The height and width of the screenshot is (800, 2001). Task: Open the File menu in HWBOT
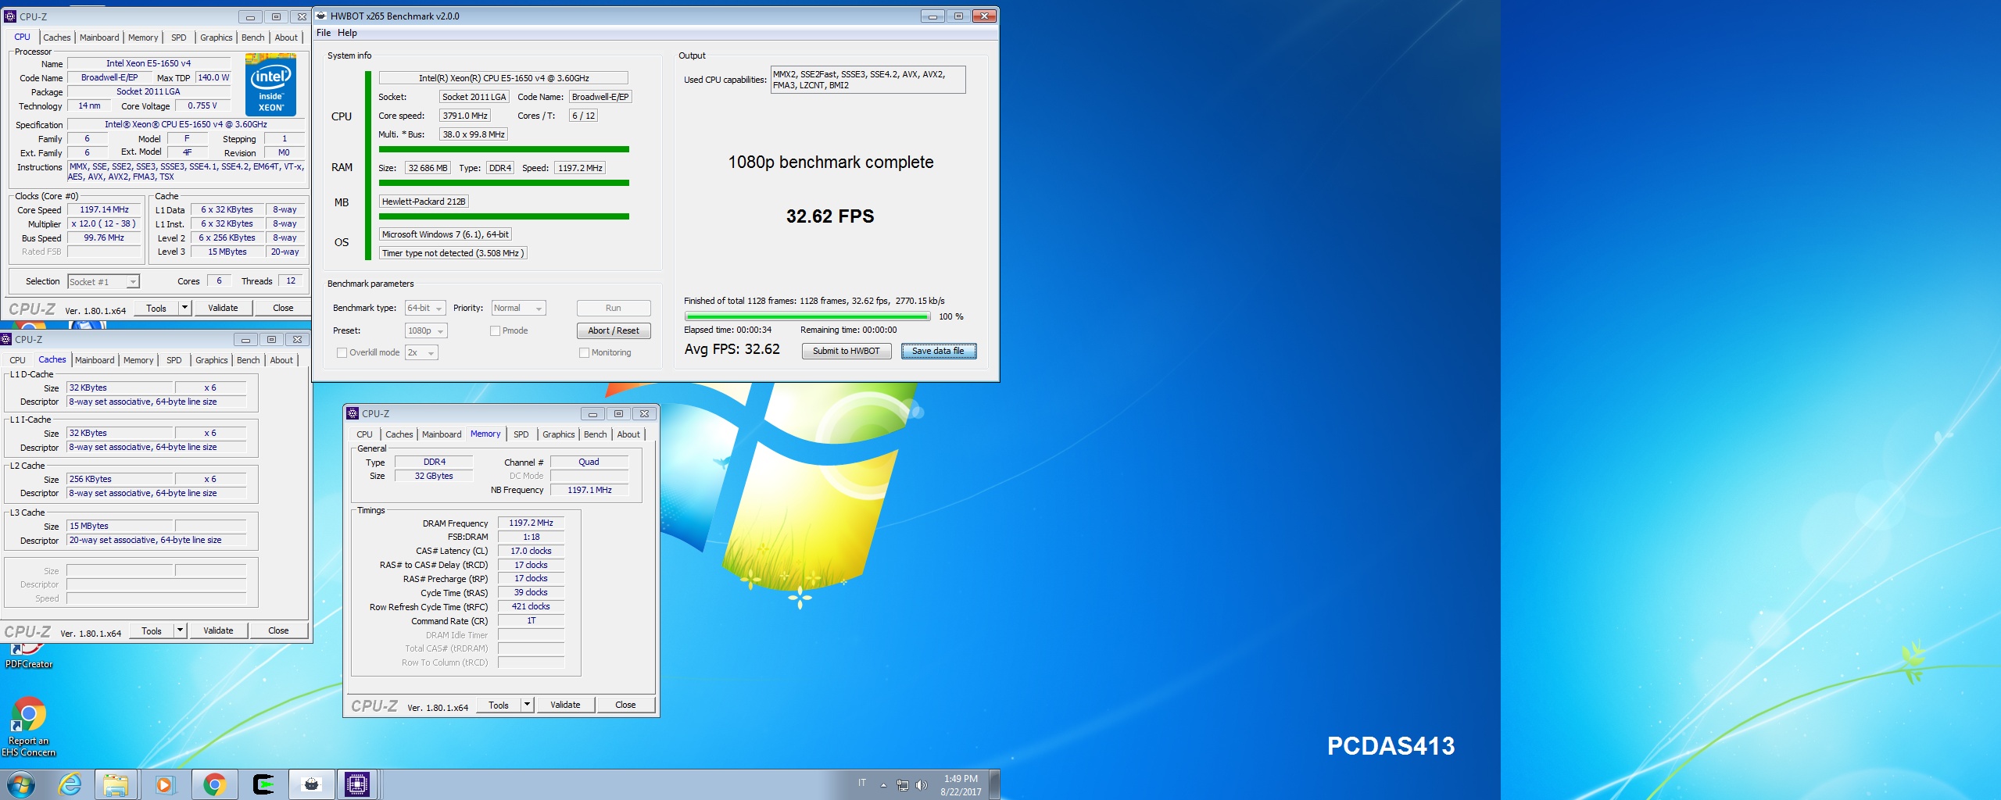323,33
